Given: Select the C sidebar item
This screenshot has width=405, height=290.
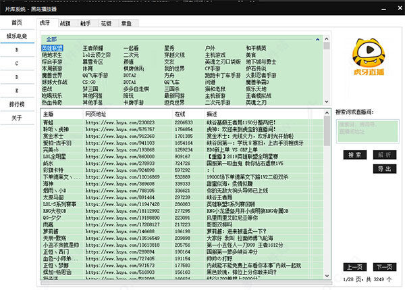Looking at the screenshot, I should (x=17, y=64).
